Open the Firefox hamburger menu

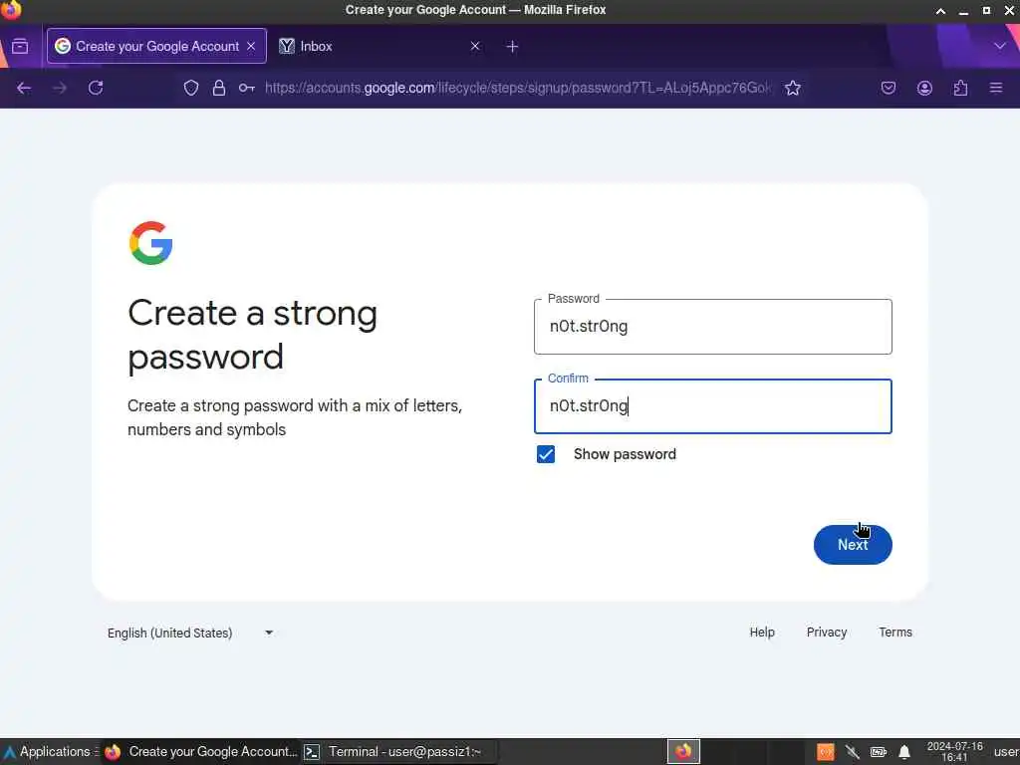(996, 88)
